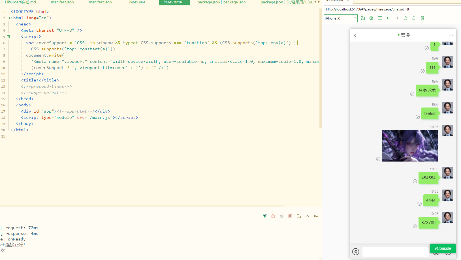The image size is (461, 260).
Task: Tap the 分身乏术 message bubble
Action: click(x=427, y=91)
